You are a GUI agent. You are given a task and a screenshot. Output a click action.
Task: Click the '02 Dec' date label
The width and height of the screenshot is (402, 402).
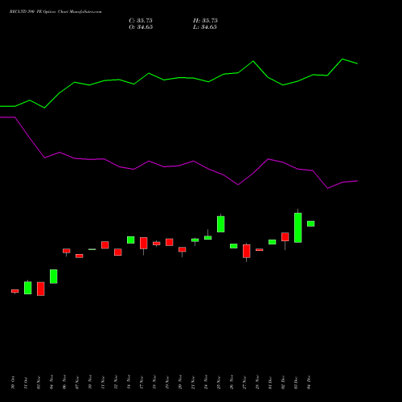coord(283,383)
